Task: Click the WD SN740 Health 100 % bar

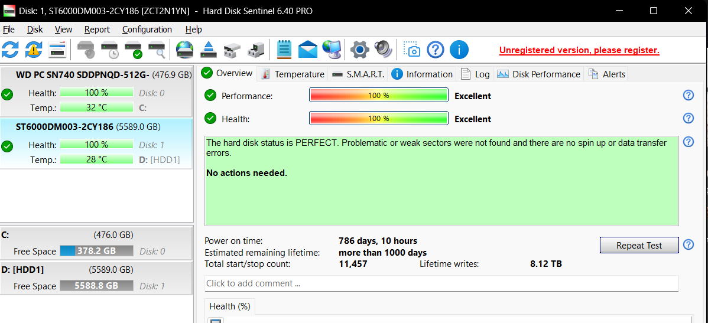Action: coord(97,93)
